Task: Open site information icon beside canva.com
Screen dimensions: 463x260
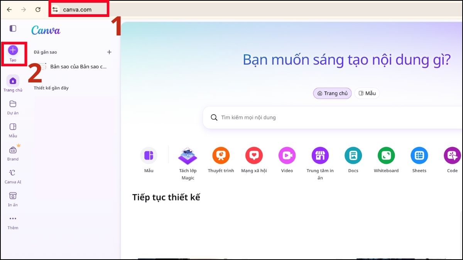Action: [55, 10]
